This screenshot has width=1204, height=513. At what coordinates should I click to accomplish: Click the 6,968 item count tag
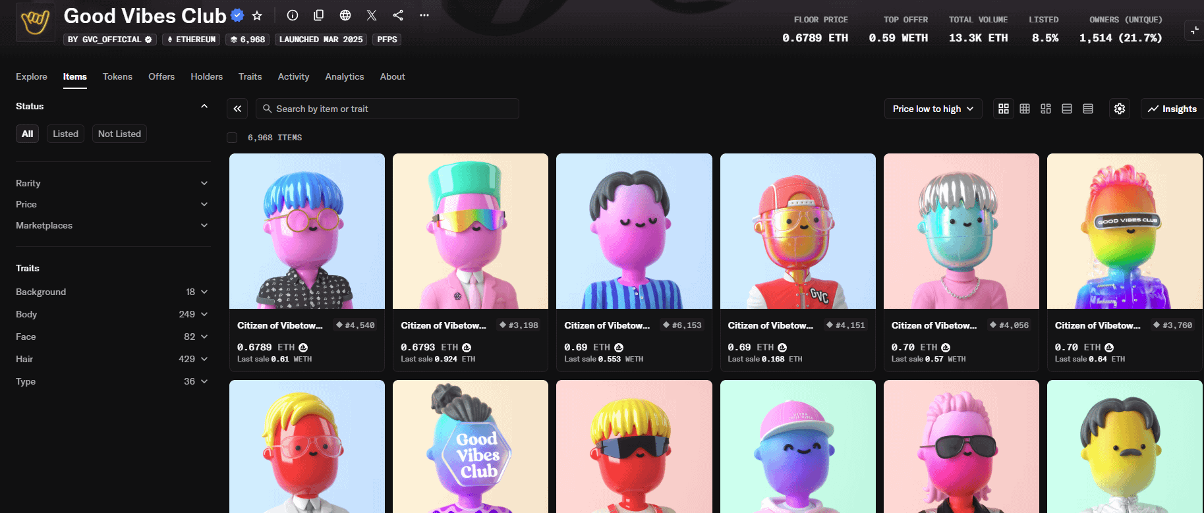[248, 40]
